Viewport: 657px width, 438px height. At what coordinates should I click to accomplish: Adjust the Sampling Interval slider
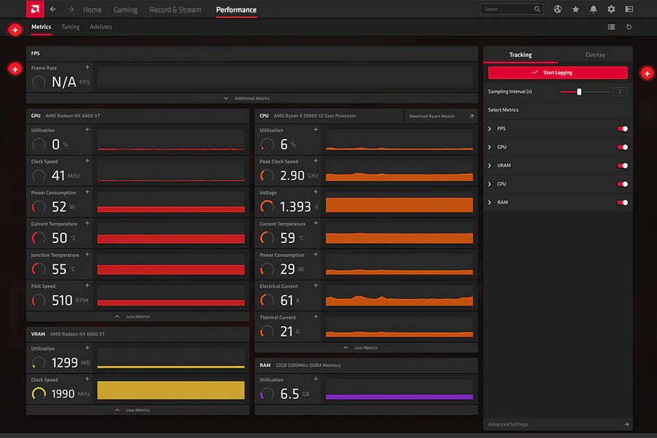[x=579, y=91]
